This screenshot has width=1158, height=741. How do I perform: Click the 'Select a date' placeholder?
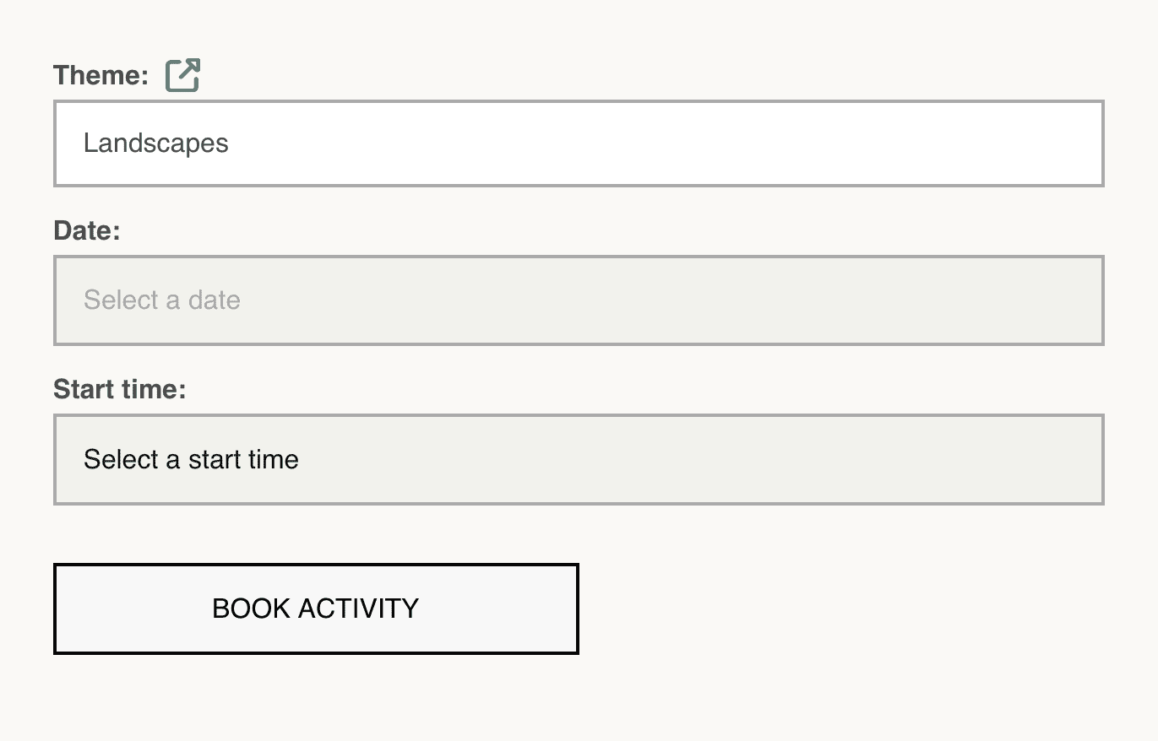(x=162, y=300)
